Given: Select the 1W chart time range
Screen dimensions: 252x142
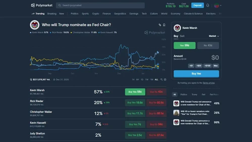Looking at the screenshot, I should click(147, 80).
